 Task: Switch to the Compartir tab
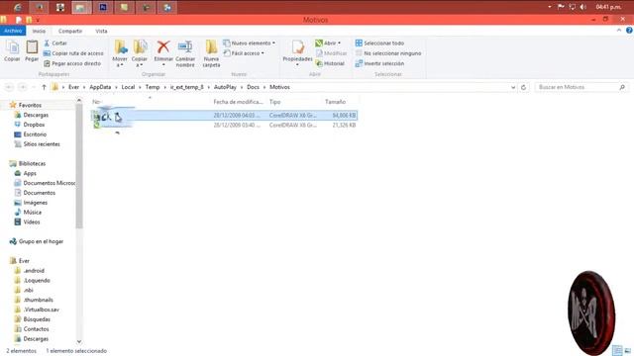click(70, 31)
